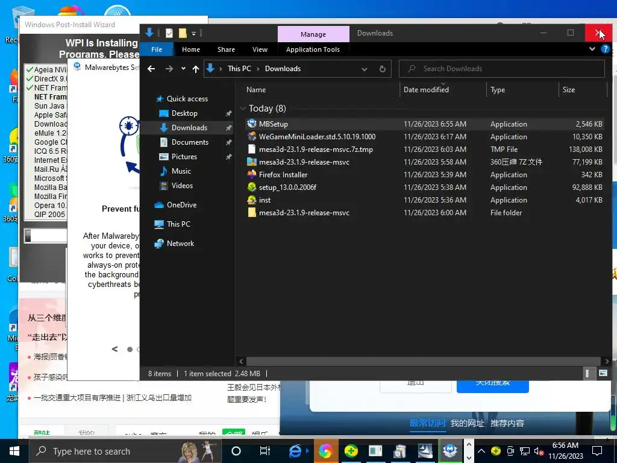Viewport: 617px width, 463px height.
Task: Switch to Details view in status bar
Action: [587, 373]
